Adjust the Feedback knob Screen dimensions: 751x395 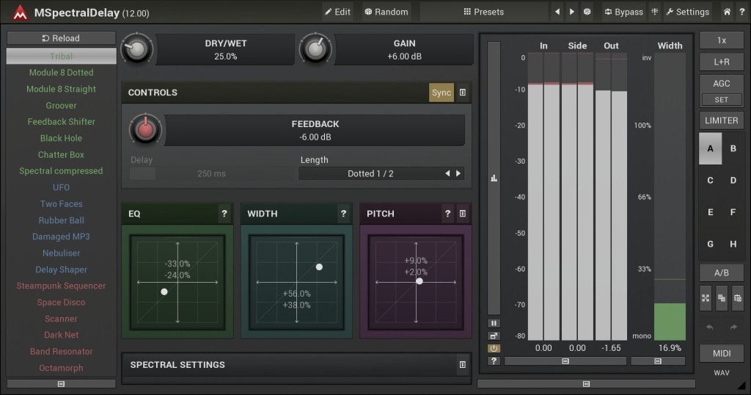(144, 130)
